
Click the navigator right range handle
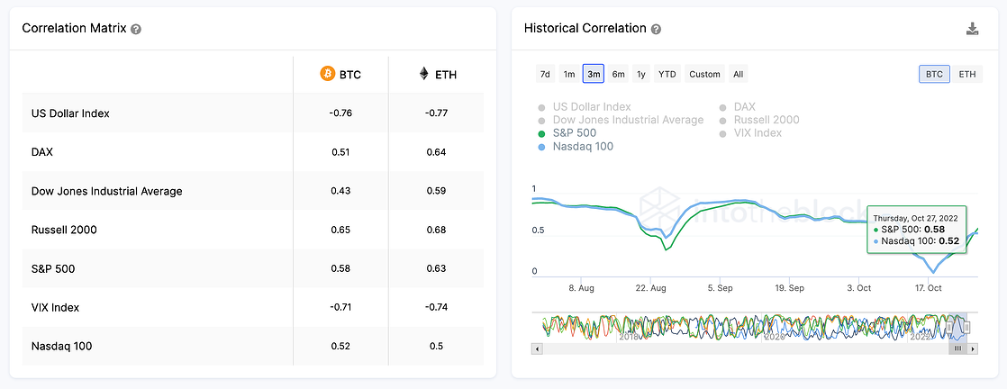(966, 327)
